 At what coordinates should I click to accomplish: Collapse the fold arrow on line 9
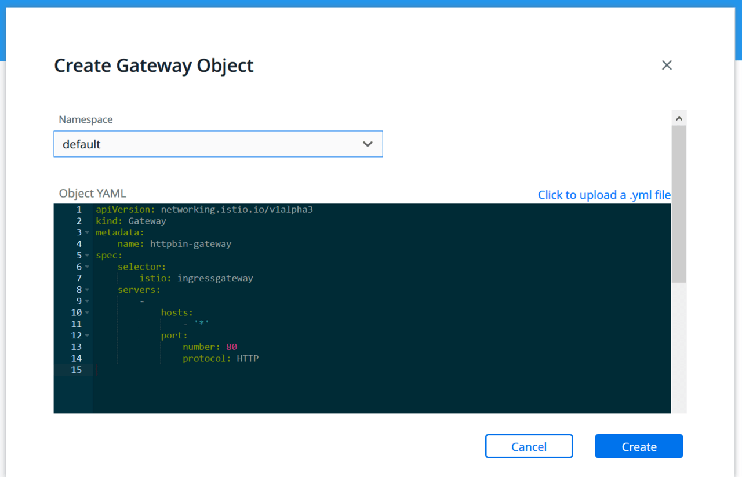(x=87, y=301)
